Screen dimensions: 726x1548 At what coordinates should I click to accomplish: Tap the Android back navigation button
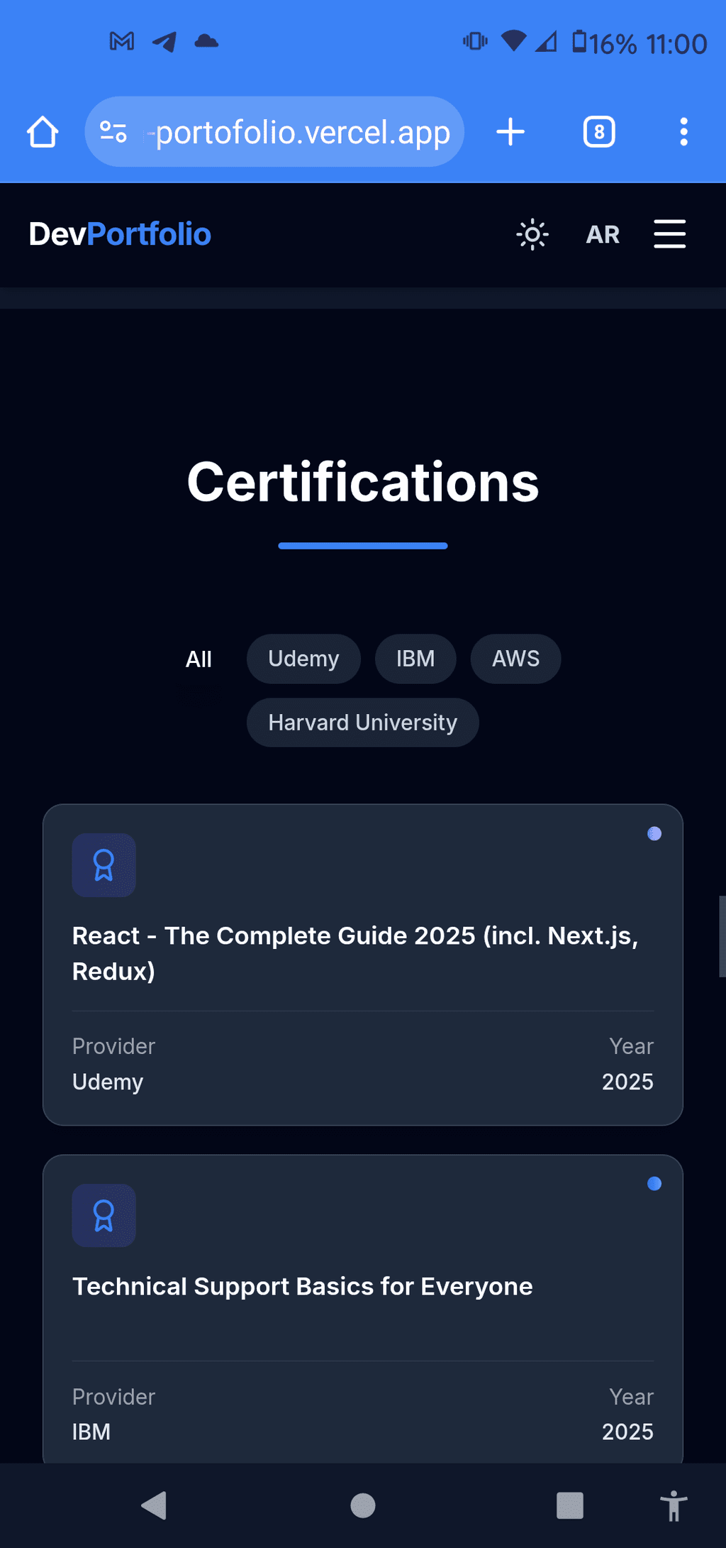tap(154, 1505)
